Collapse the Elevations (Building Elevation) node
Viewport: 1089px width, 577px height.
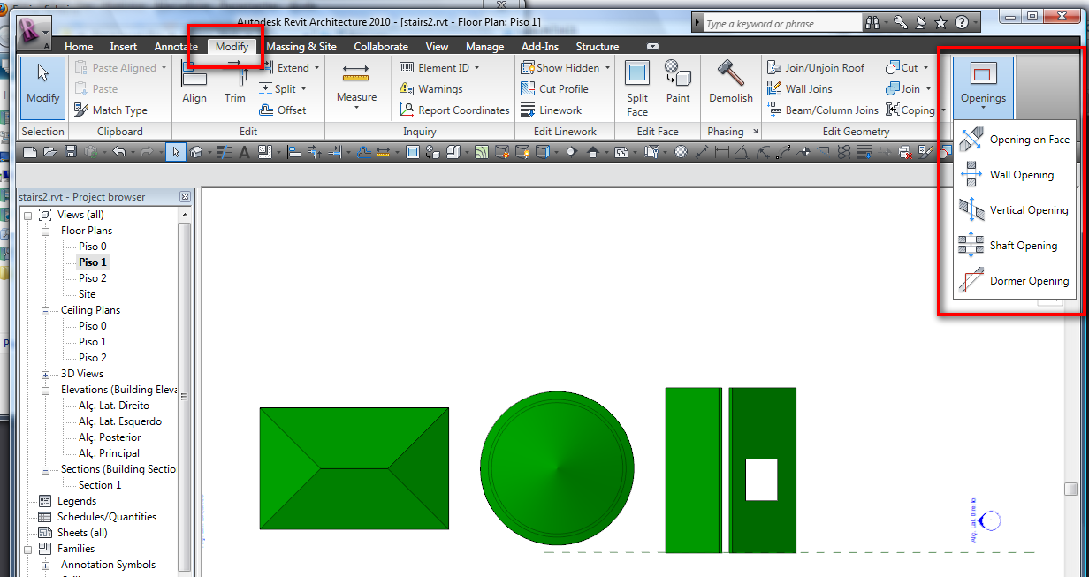44,390
